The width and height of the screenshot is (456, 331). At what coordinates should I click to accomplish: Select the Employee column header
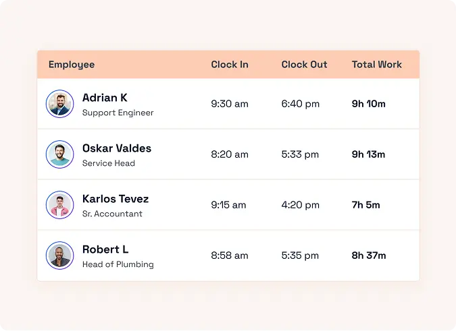coord(72,65)
